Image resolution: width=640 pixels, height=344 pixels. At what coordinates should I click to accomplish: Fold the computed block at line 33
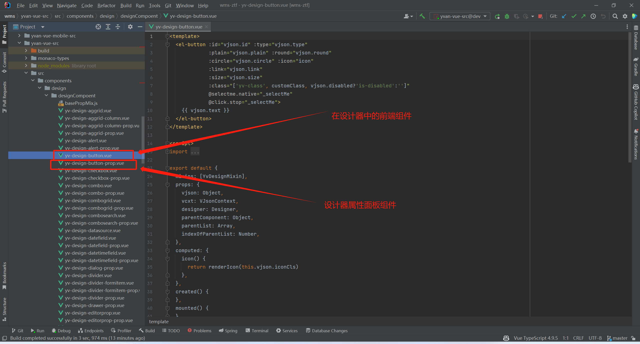167,251
